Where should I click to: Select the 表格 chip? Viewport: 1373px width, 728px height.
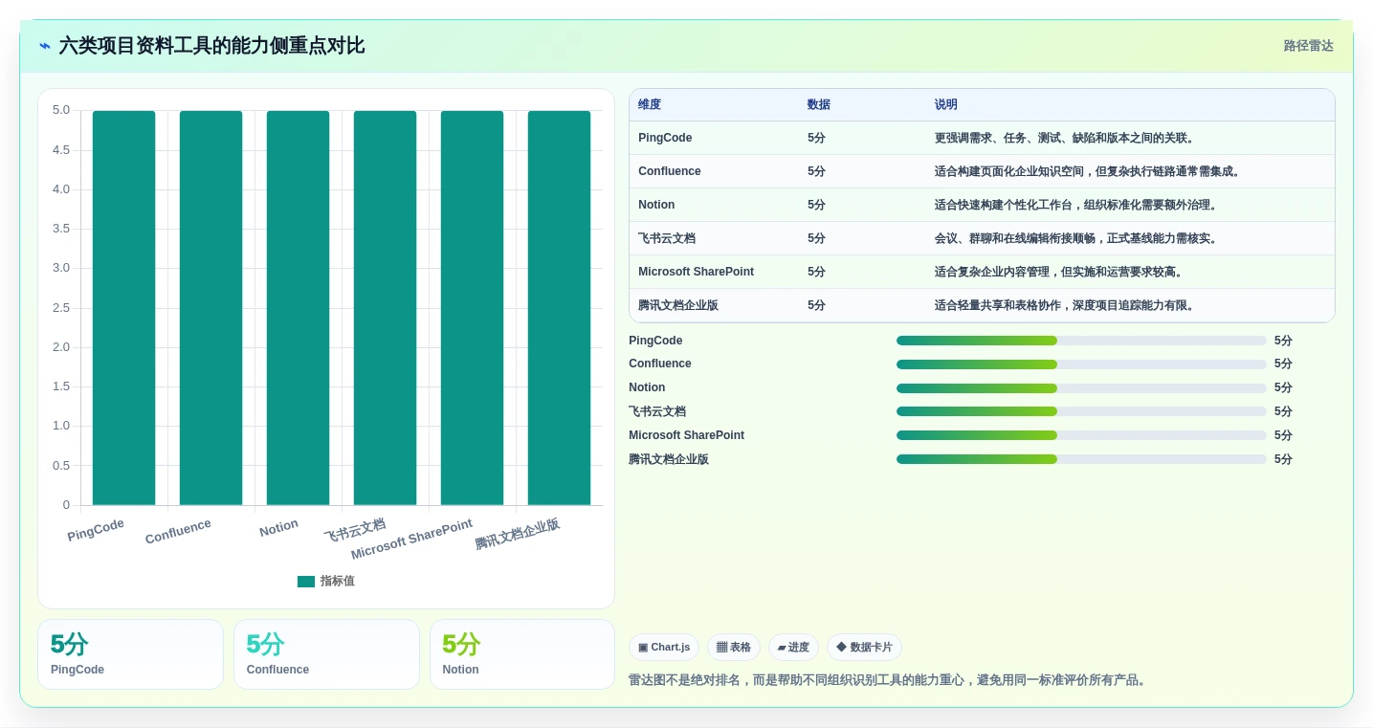click(x=734, y=648)
